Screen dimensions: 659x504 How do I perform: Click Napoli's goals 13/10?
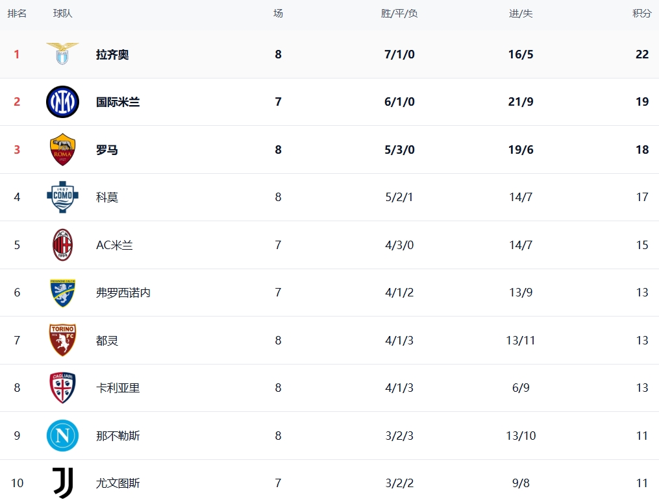521,436
